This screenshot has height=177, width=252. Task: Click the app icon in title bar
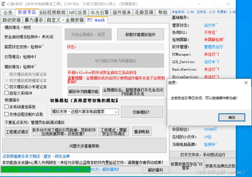click(3, 4)
